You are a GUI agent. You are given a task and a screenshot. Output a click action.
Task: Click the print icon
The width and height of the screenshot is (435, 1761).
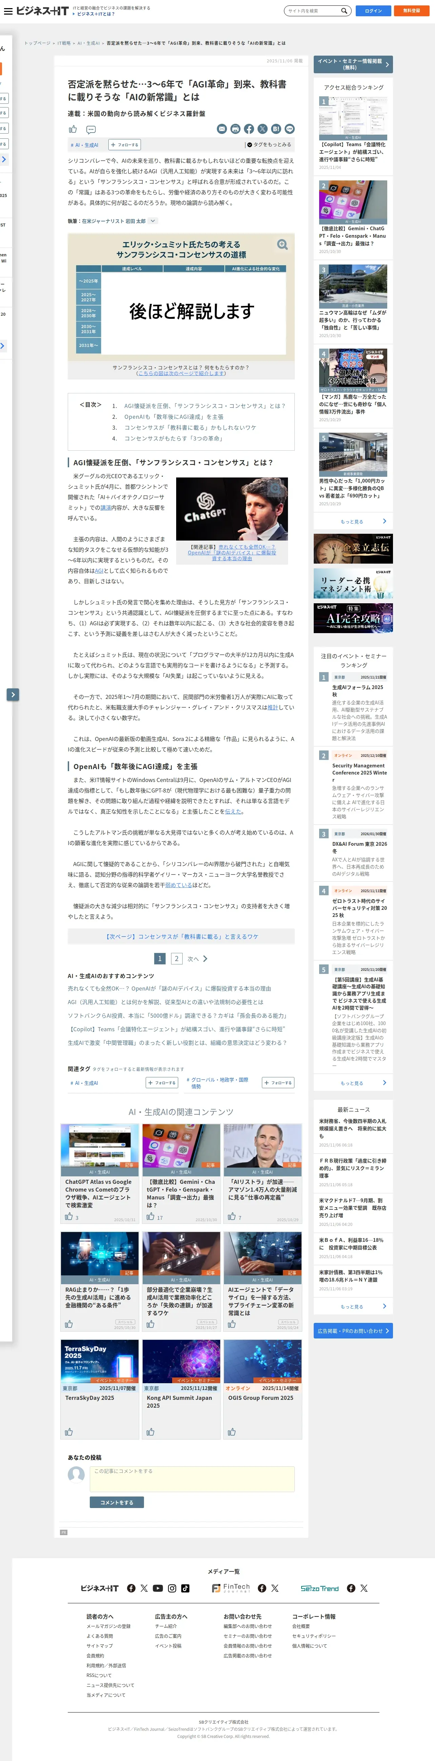tap(235, 129)
